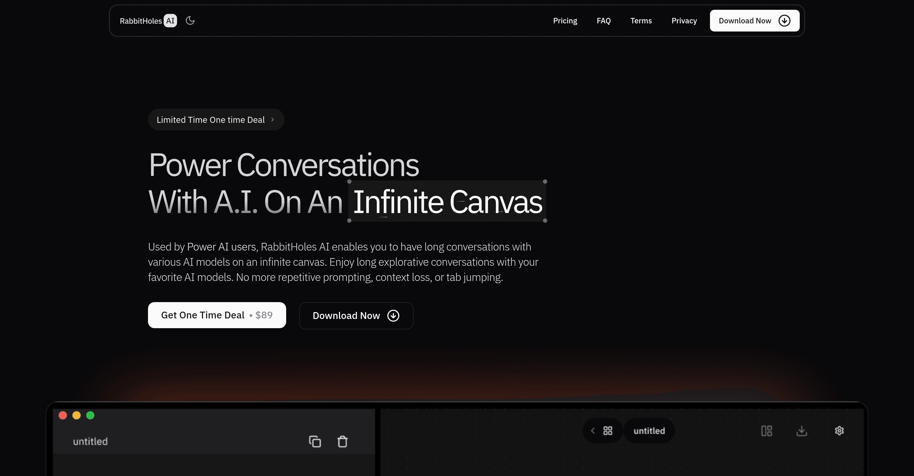This screenshot has height=476, width=914.
Task: Click the duplicate canvas copy icon
Action: tap(315, 441)
